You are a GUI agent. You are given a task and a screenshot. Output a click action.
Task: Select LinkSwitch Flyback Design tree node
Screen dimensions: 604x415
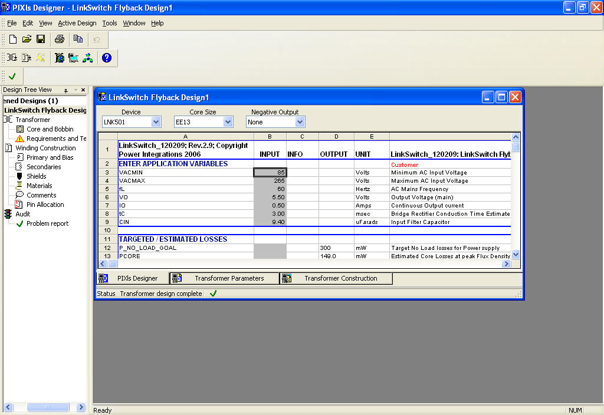pos(45,110)
